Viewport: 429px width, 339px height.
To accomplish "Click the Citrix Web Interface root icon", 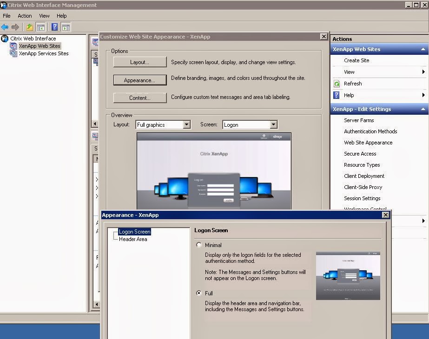I will pyautogui.click(x=5, y=39).
